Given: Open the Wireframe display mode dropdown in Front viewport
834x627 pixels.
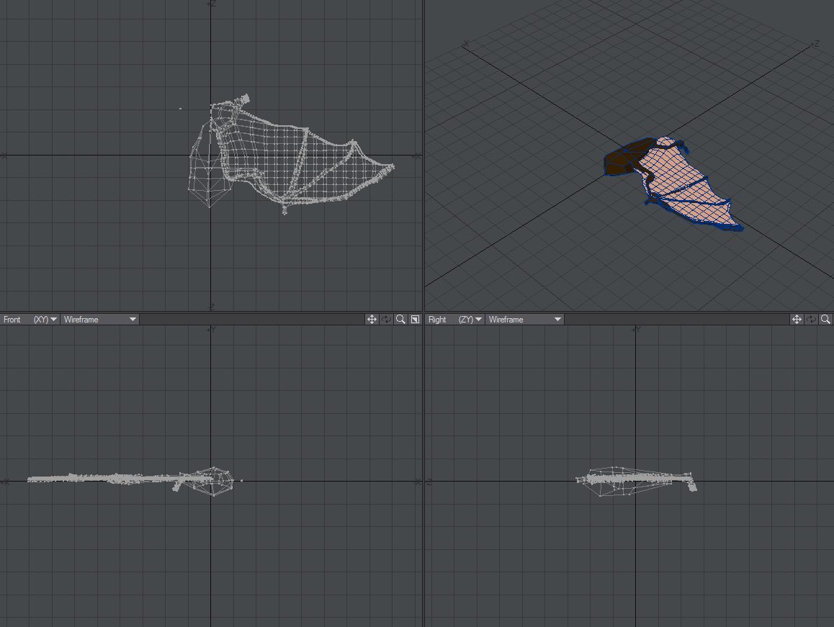Looking at the screenshot, I should 99,319.
